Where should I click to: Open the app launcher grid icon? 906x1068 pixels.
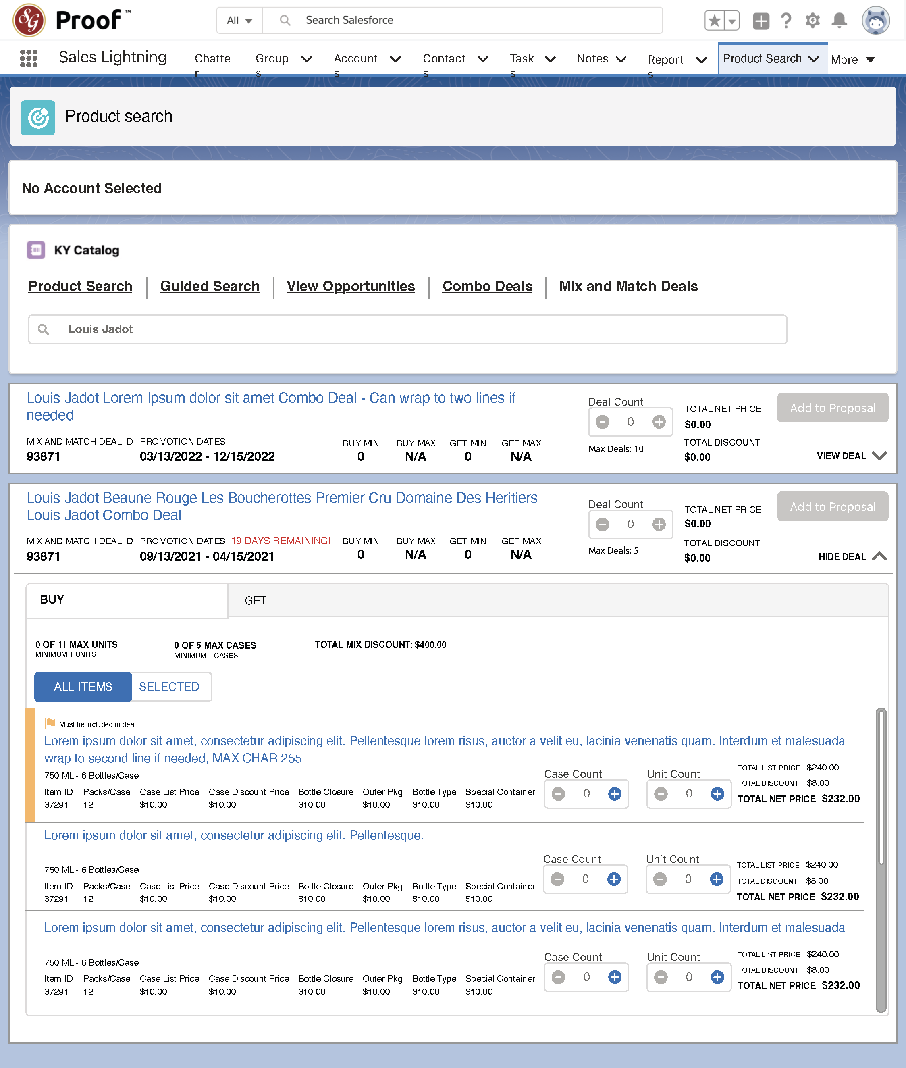(29, 58)
